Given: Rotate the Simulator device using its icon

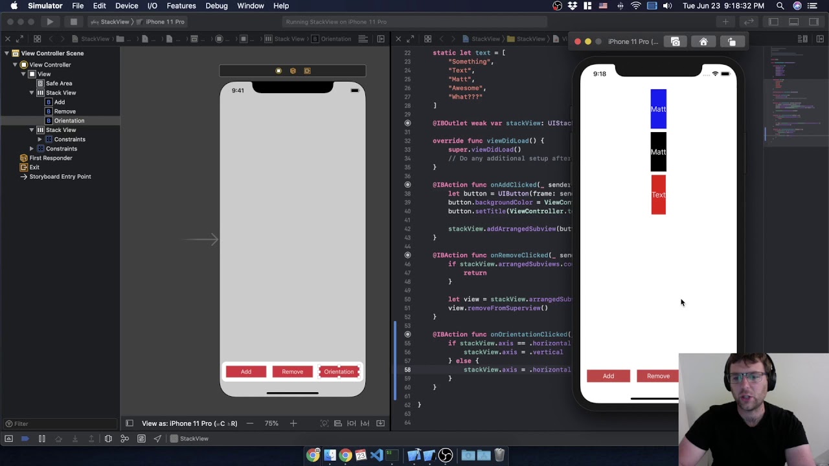Looking at the screenshot, I should (x=732, y=41).
